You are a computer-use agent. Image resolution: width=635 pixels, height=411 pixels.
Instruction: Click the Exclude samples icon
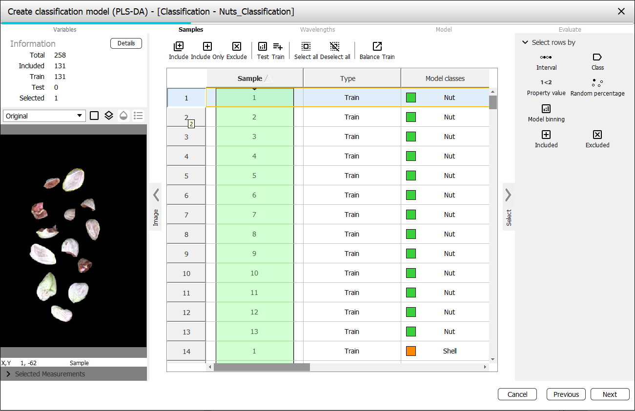(237, 47)
